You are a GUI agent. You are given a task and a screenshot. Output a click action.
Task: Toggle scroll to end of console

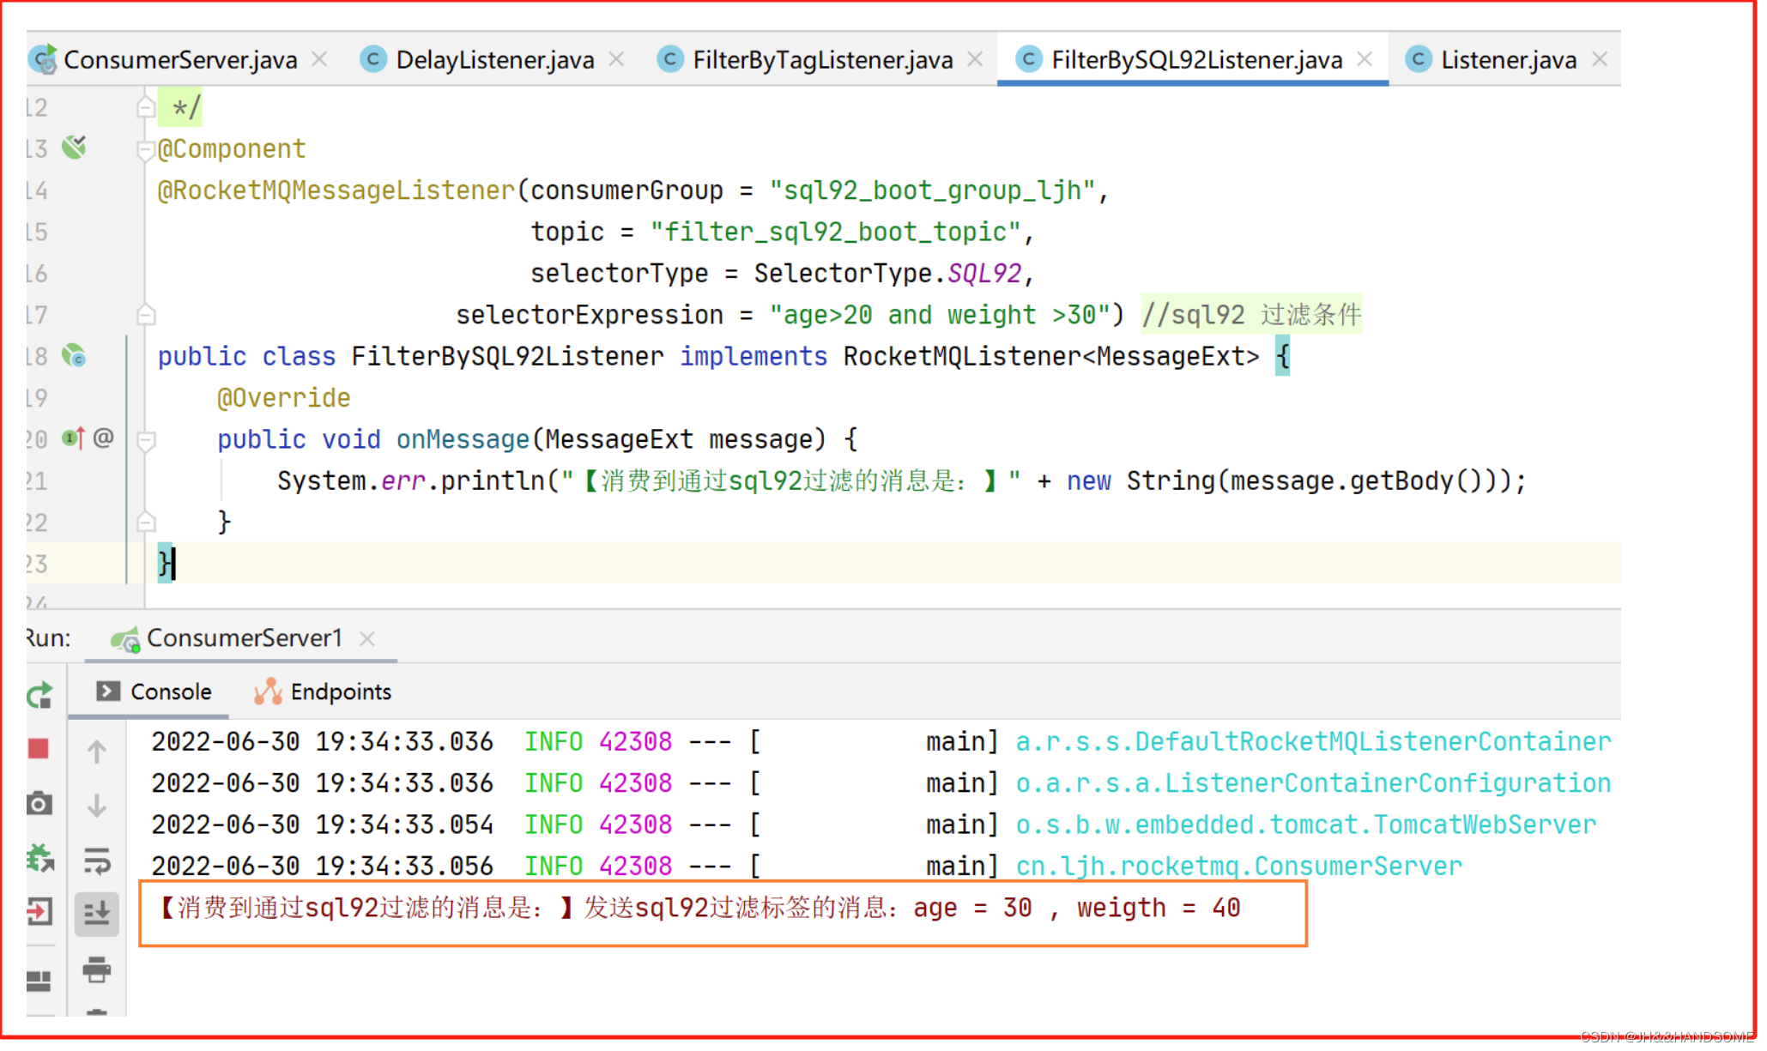[x=97, y=913]
